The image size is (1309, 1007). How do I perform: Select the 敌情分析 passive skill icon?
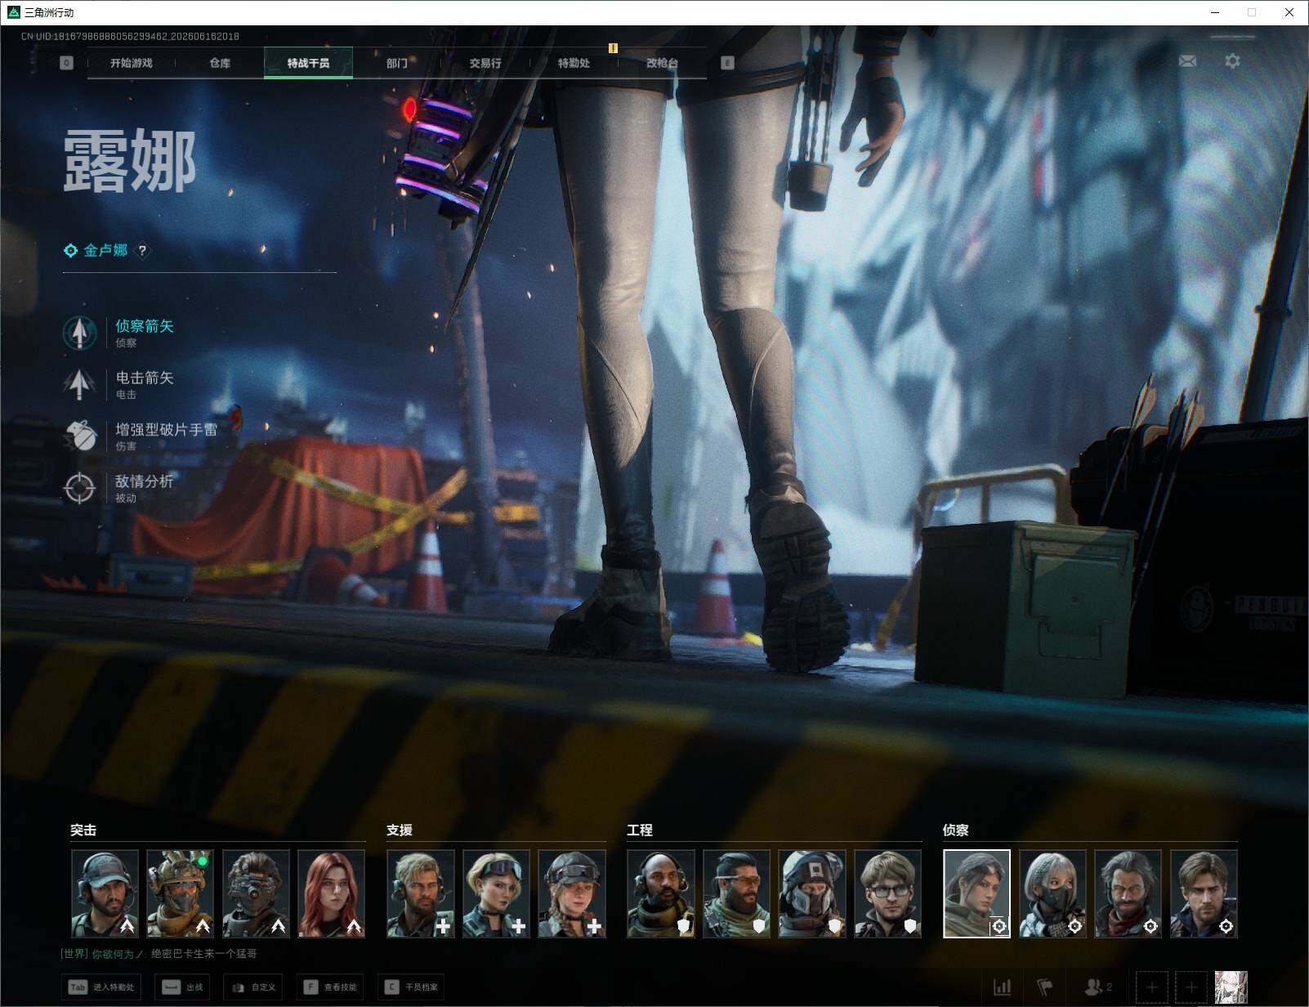click(x=79, y=488)
